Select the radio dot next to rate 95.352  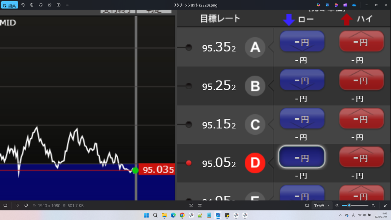(x=188, y=48)
